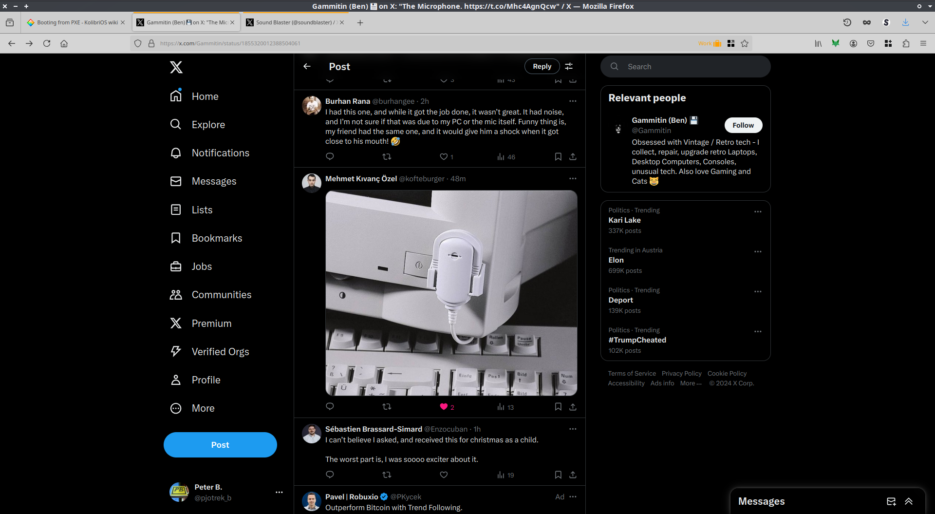This screenshot has width=935, height=514.
Task: Repost Burhan Rana's reply
Action: [x=387, y=157]
